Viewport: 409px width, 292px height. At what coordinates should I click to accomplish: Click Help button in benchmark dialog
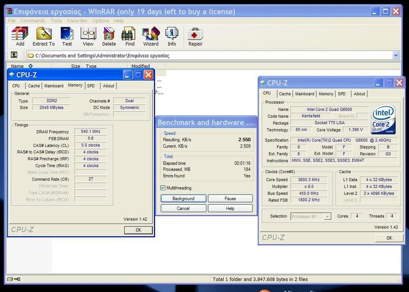230,208
